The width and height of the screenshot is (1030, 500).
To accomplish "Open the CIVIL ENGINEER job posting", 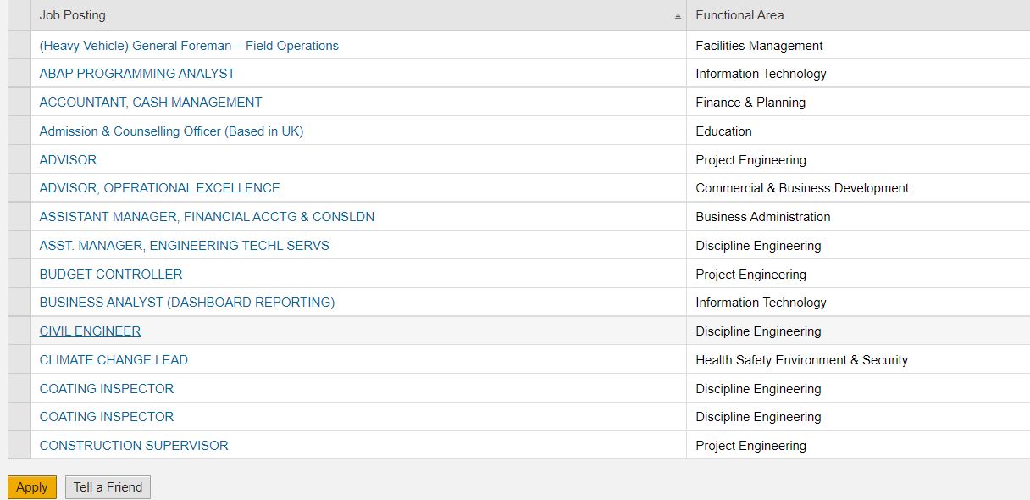I will point(90,331).
